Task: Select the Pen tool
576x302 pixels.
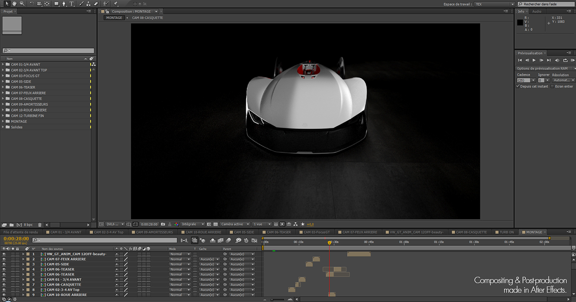Action: coord(64,4)
